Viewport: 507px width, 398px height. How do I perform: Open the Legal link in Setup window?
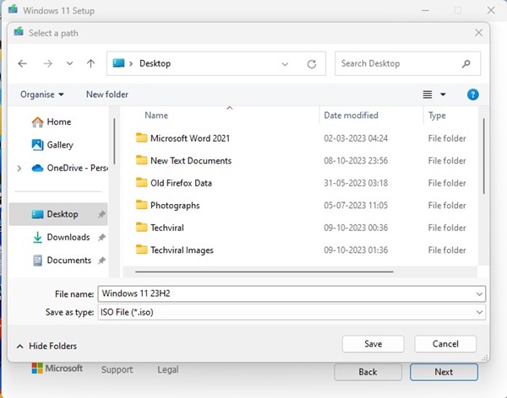pos(168,369)
